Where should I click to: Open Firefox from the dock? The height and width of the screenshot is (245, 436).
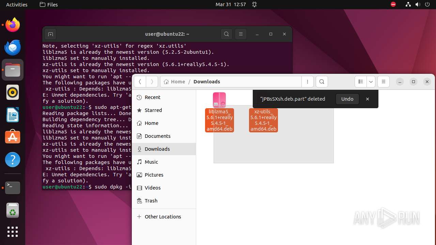coord(13,25)
